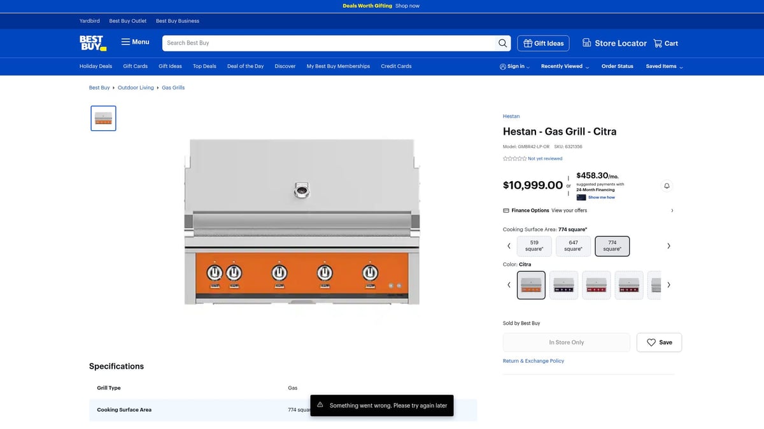Click the Gift Ideas button with gift icon
Image resolution: width=764 pixels, height=429 pixels.
pos(543,43)
